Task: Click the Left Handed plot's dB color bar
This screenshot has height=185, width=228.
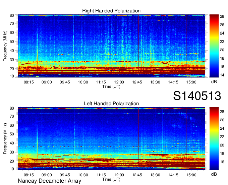Action: pyautogui.click(x=214, y=139)
